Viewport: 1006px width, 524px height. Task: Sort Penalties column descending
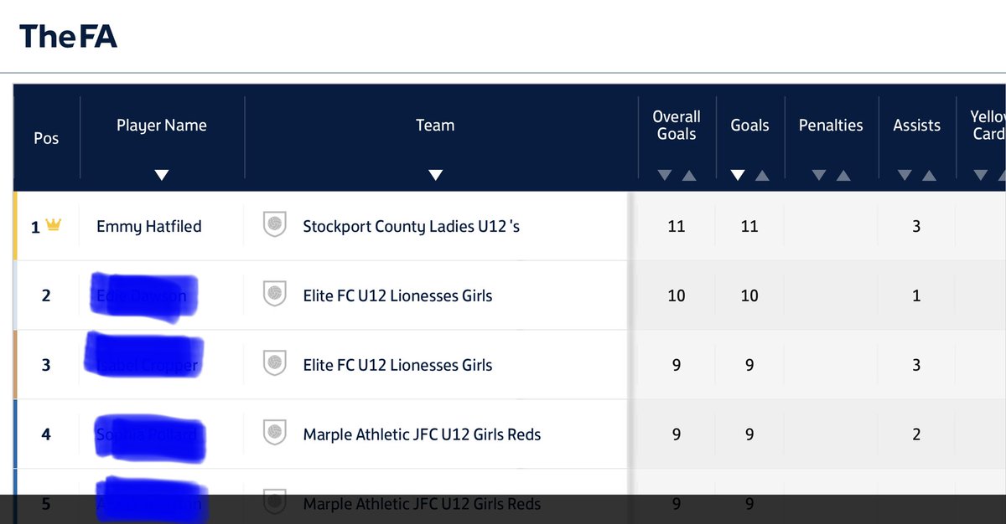tap(819, 175)
